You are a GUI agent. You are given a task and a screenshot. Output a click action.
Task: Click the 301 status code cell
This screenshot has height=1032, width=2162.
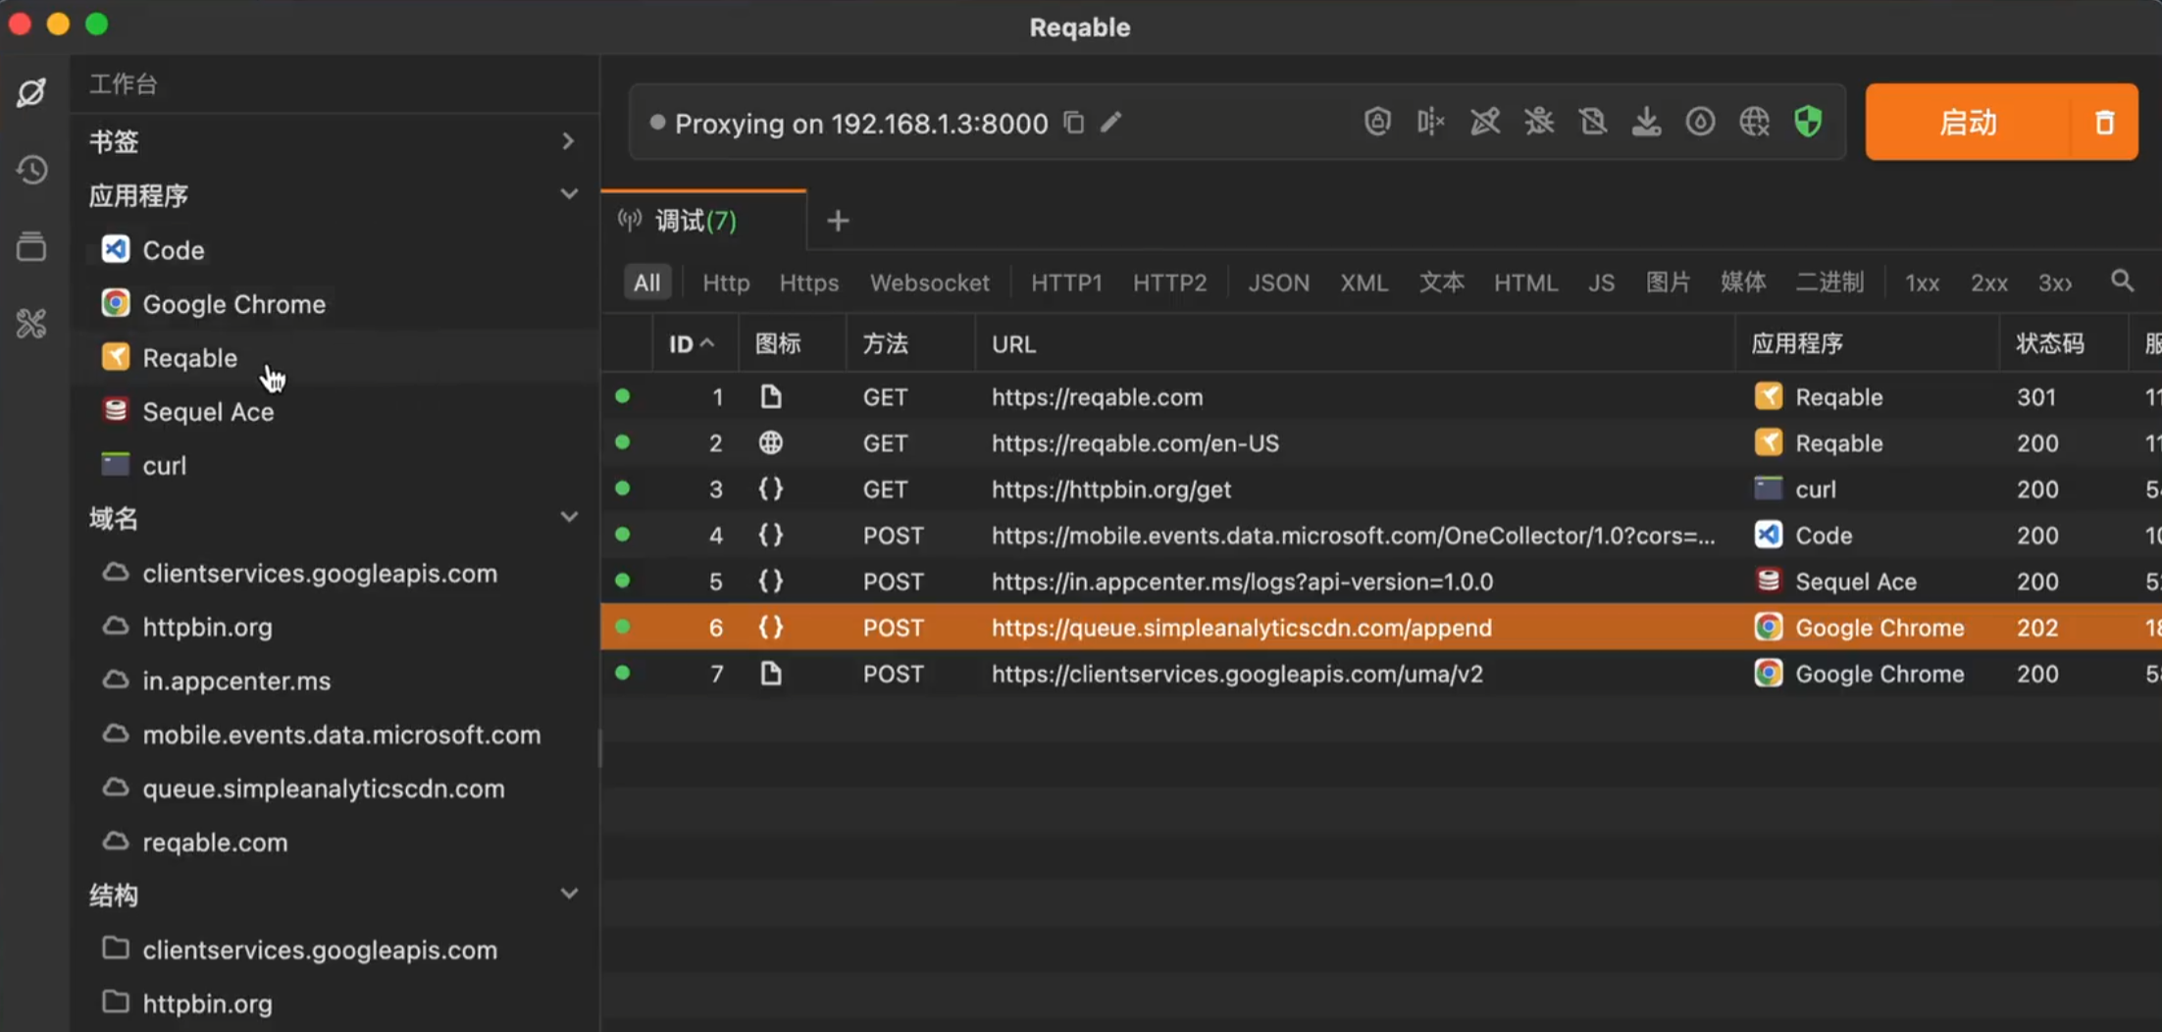tap(2036, 396)
